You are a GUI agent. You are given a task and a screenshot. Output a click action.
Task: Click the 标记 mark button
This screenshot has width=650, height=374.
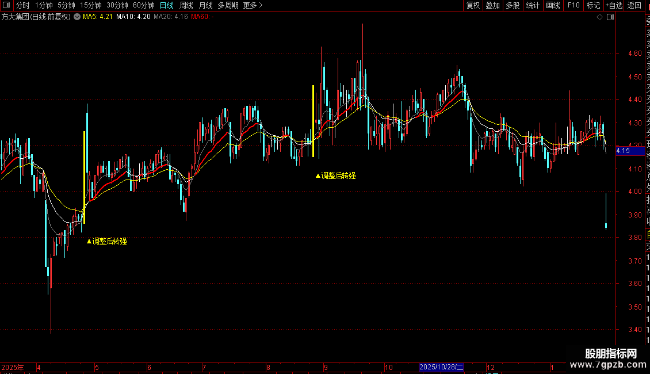(x=593, y=5)
